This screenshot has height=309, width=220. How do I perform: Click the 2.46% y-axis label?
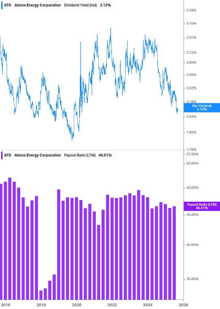[191, 75]
